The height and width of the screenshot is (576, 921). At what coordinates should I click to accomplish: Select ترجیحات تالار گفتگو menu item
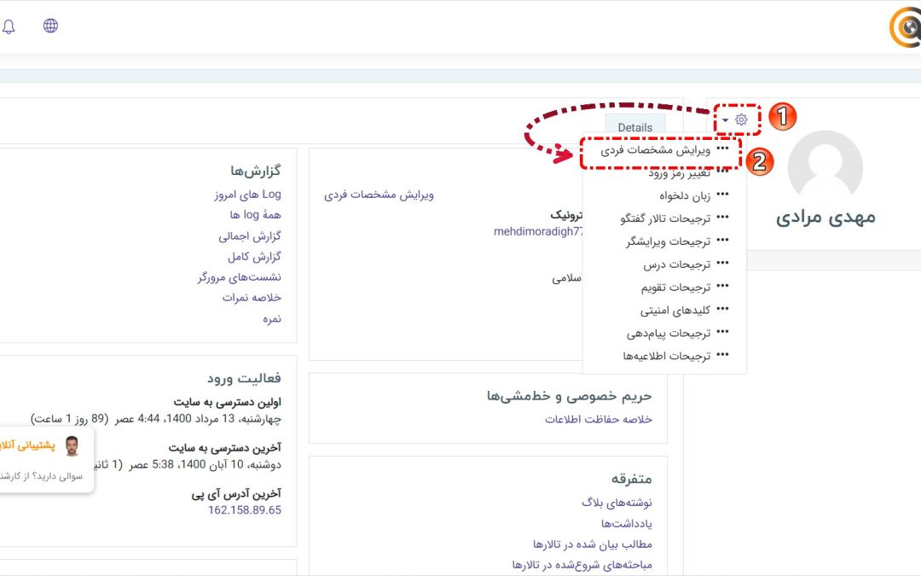tap(664, 218)
